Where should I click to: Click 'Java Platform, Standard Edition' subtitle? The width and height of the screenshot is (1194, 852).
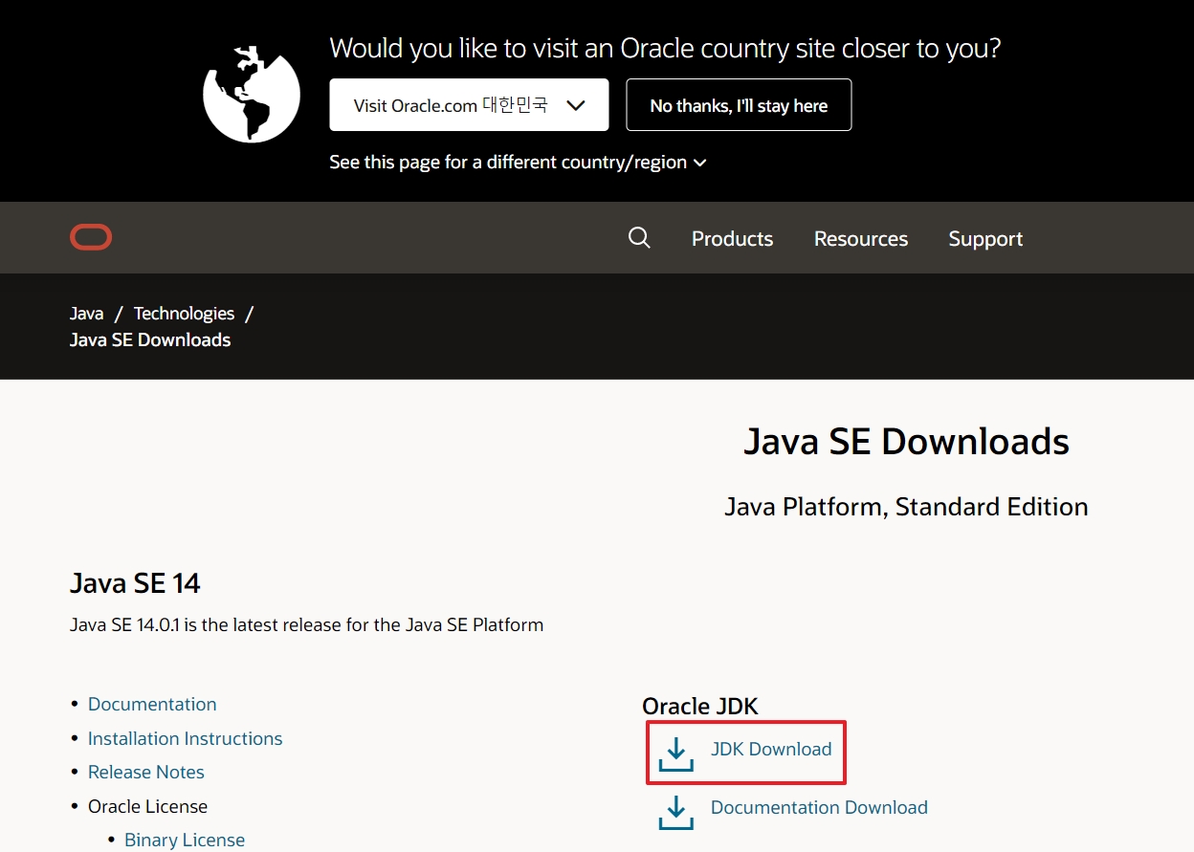tap(906, 507)
